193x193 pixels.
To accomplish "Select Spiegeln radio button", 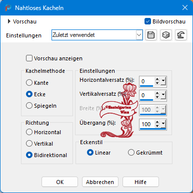I will point(29,106).
